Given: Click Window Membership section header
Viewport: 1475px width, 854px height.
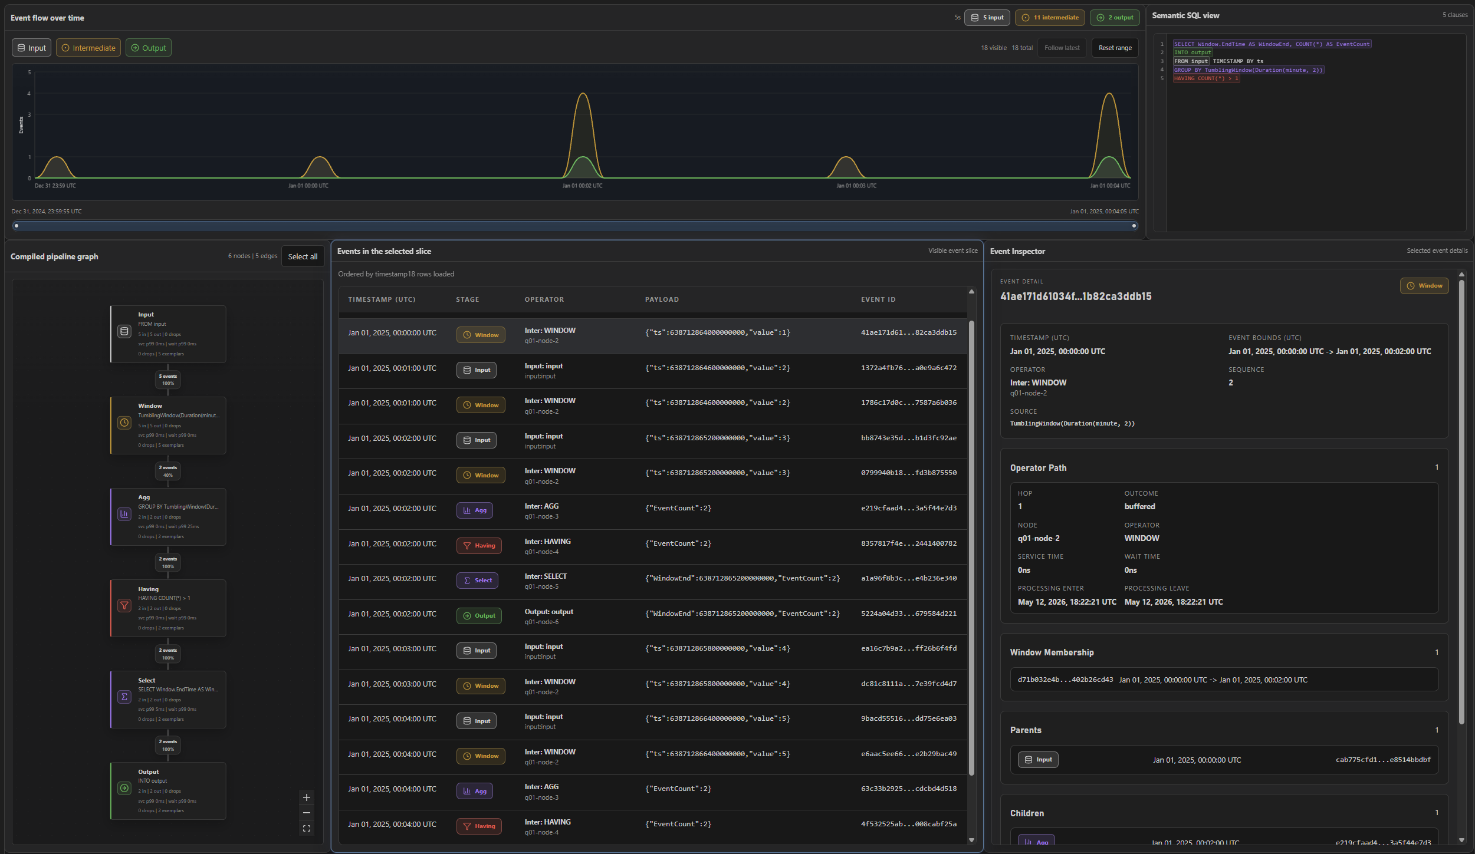Looking at the screenshot, I should 1052,652.
